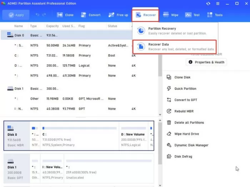Open the Wipe menu
Image resolution: width=250 pixels, height=187 pixels.
pos(171,15)
